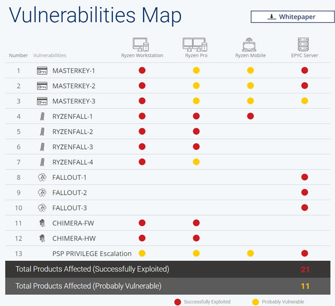Click the yellow dot for RYZENFALL-4 Ryzen Pro

197,162
